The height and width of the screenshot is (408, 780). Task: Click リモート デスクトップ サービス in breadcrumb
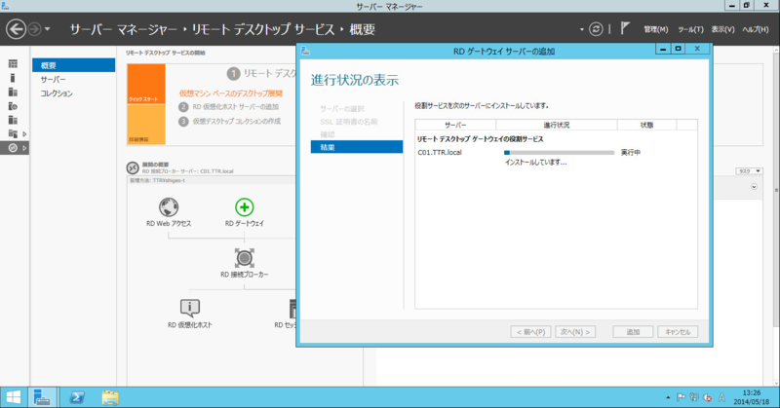pyautogui.click(x=263, y=29)
